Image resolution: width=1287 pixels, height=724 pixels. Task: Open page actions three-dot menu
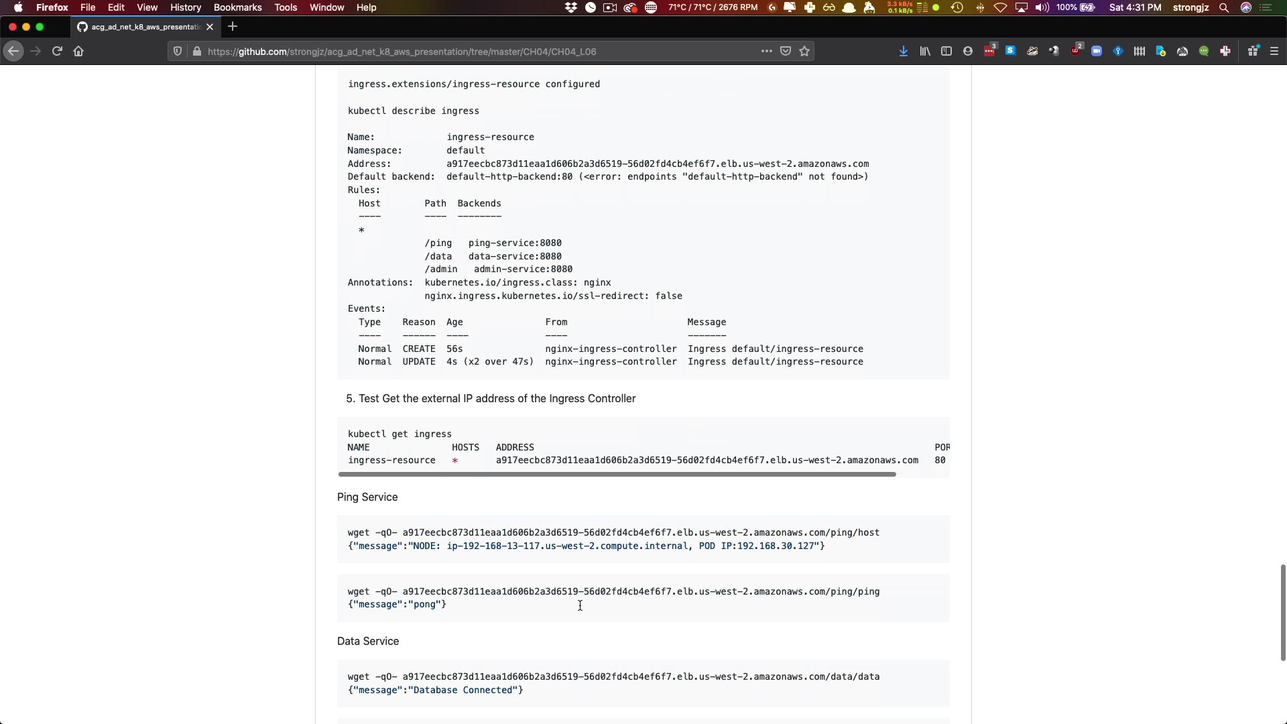pos(766,52)
